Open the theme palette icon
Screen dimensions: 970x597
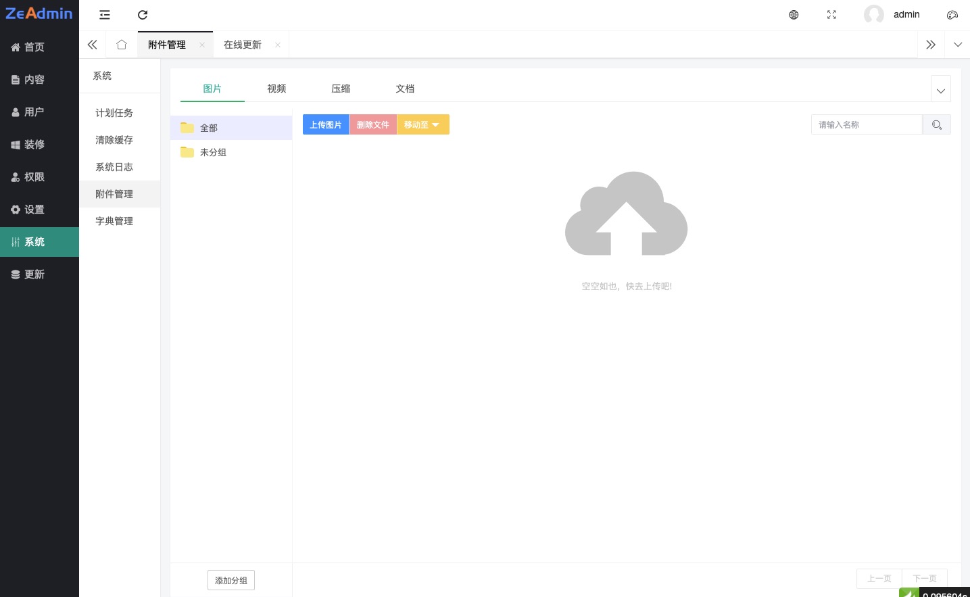[x=952, y=15]
